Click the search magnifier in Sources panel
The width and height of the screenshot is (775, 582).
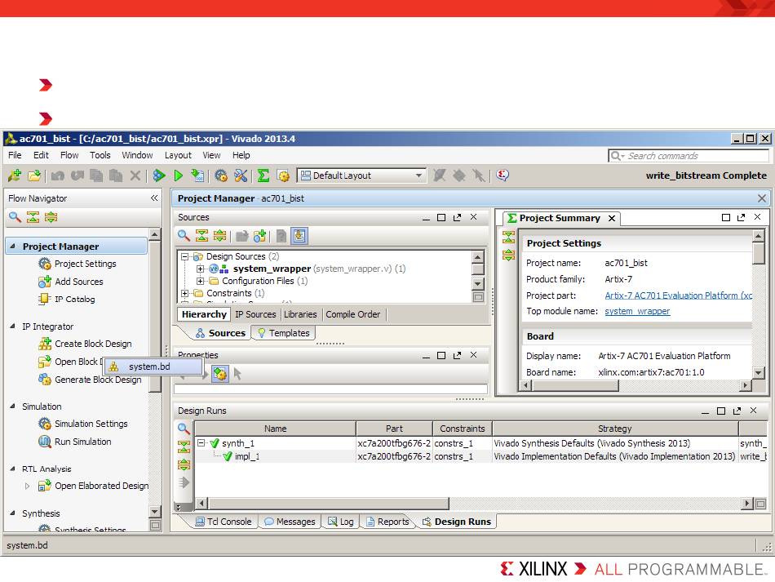(184, 236)
